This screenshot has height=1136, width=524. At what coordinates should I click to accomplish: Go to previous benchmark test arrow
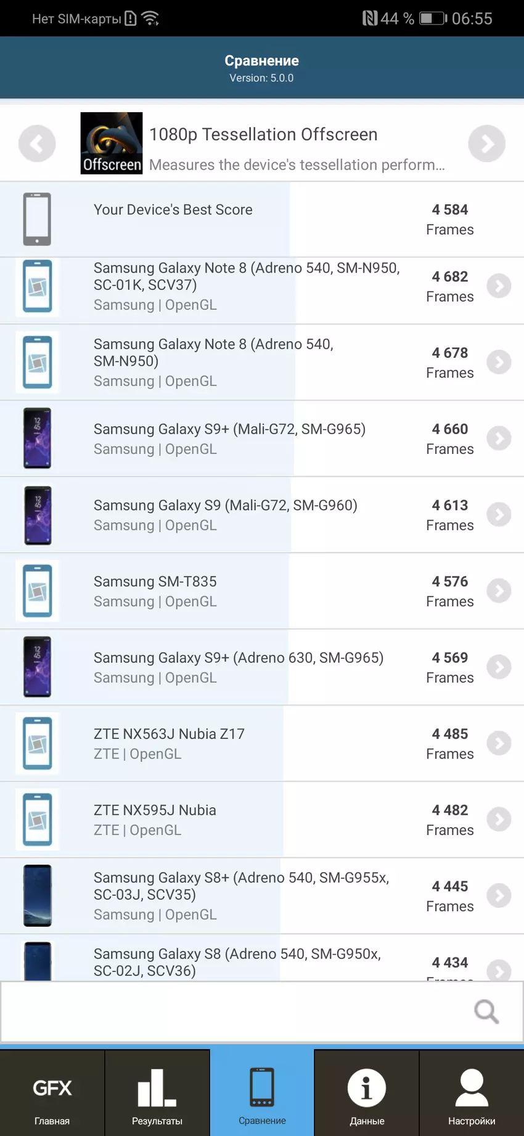37,144
